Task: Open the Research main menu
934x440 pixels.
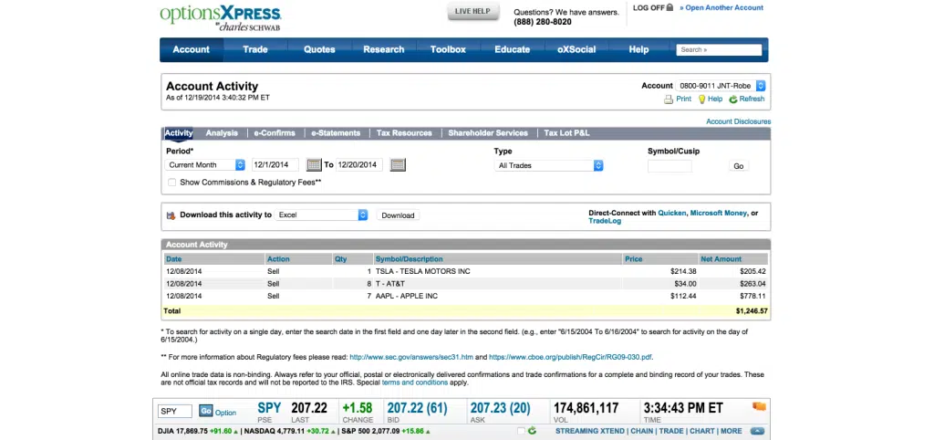Action: point(384,49)
